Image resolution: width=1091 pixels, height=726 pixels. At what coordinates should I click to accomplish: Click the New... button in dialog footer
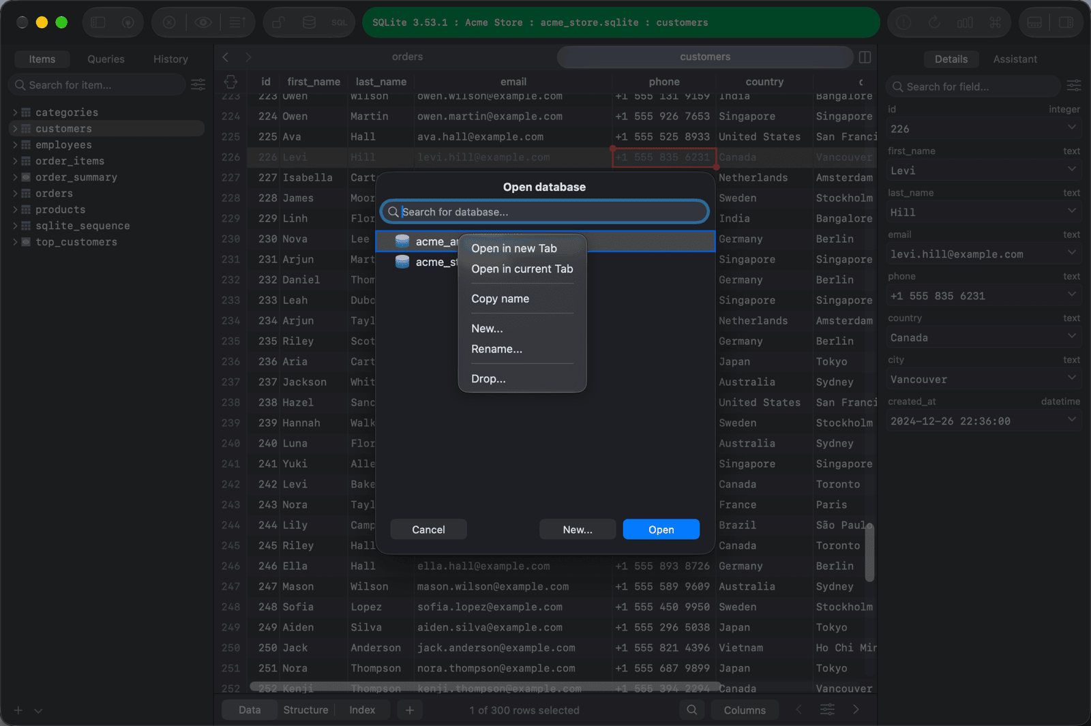[578, 530]
